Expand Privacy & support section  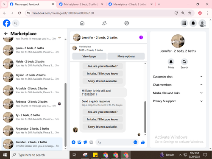coord(178,101)
